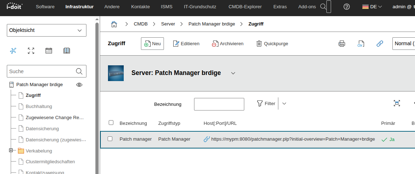Export list as CSV icon
Screen dimensions: 415x174
[x=360, y=44]
